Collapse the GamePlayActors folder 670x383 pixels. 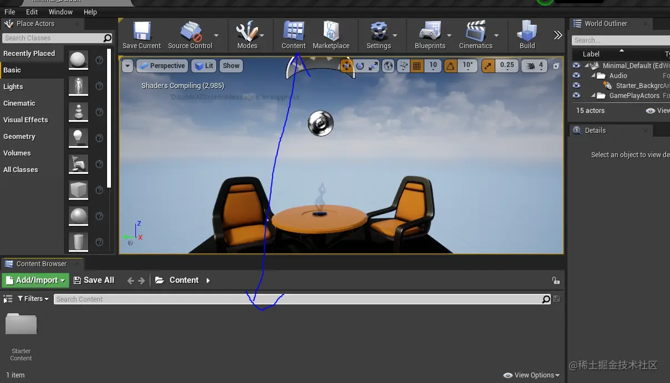pyautogui.click(x=593, y=96)
